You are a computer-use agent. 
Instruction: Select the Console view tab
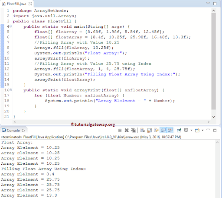click(13, 131)
